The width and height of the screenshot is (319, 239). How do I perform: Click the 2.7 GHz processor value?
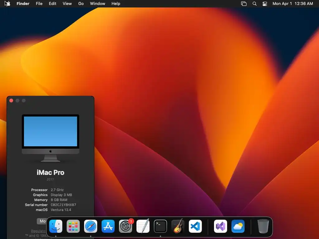[57, 190]
